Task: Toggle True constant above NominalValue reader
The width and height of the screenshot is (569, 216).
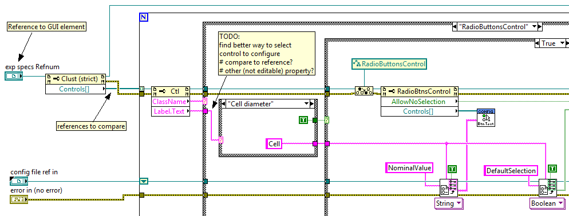Action: [x=452, y=169]
